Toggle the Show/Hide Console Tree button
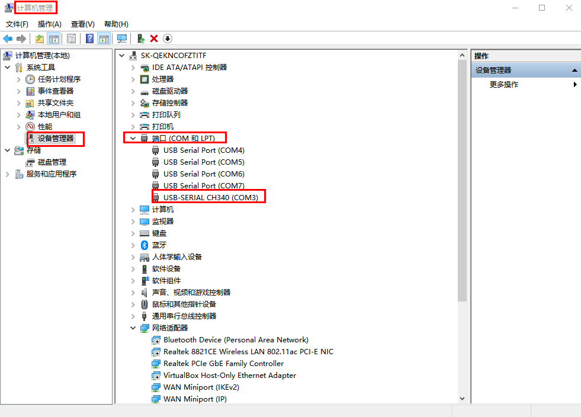Image resolution: width=581 pixels, height=417 pixels. pyautogui.click(x=54, y=39)
